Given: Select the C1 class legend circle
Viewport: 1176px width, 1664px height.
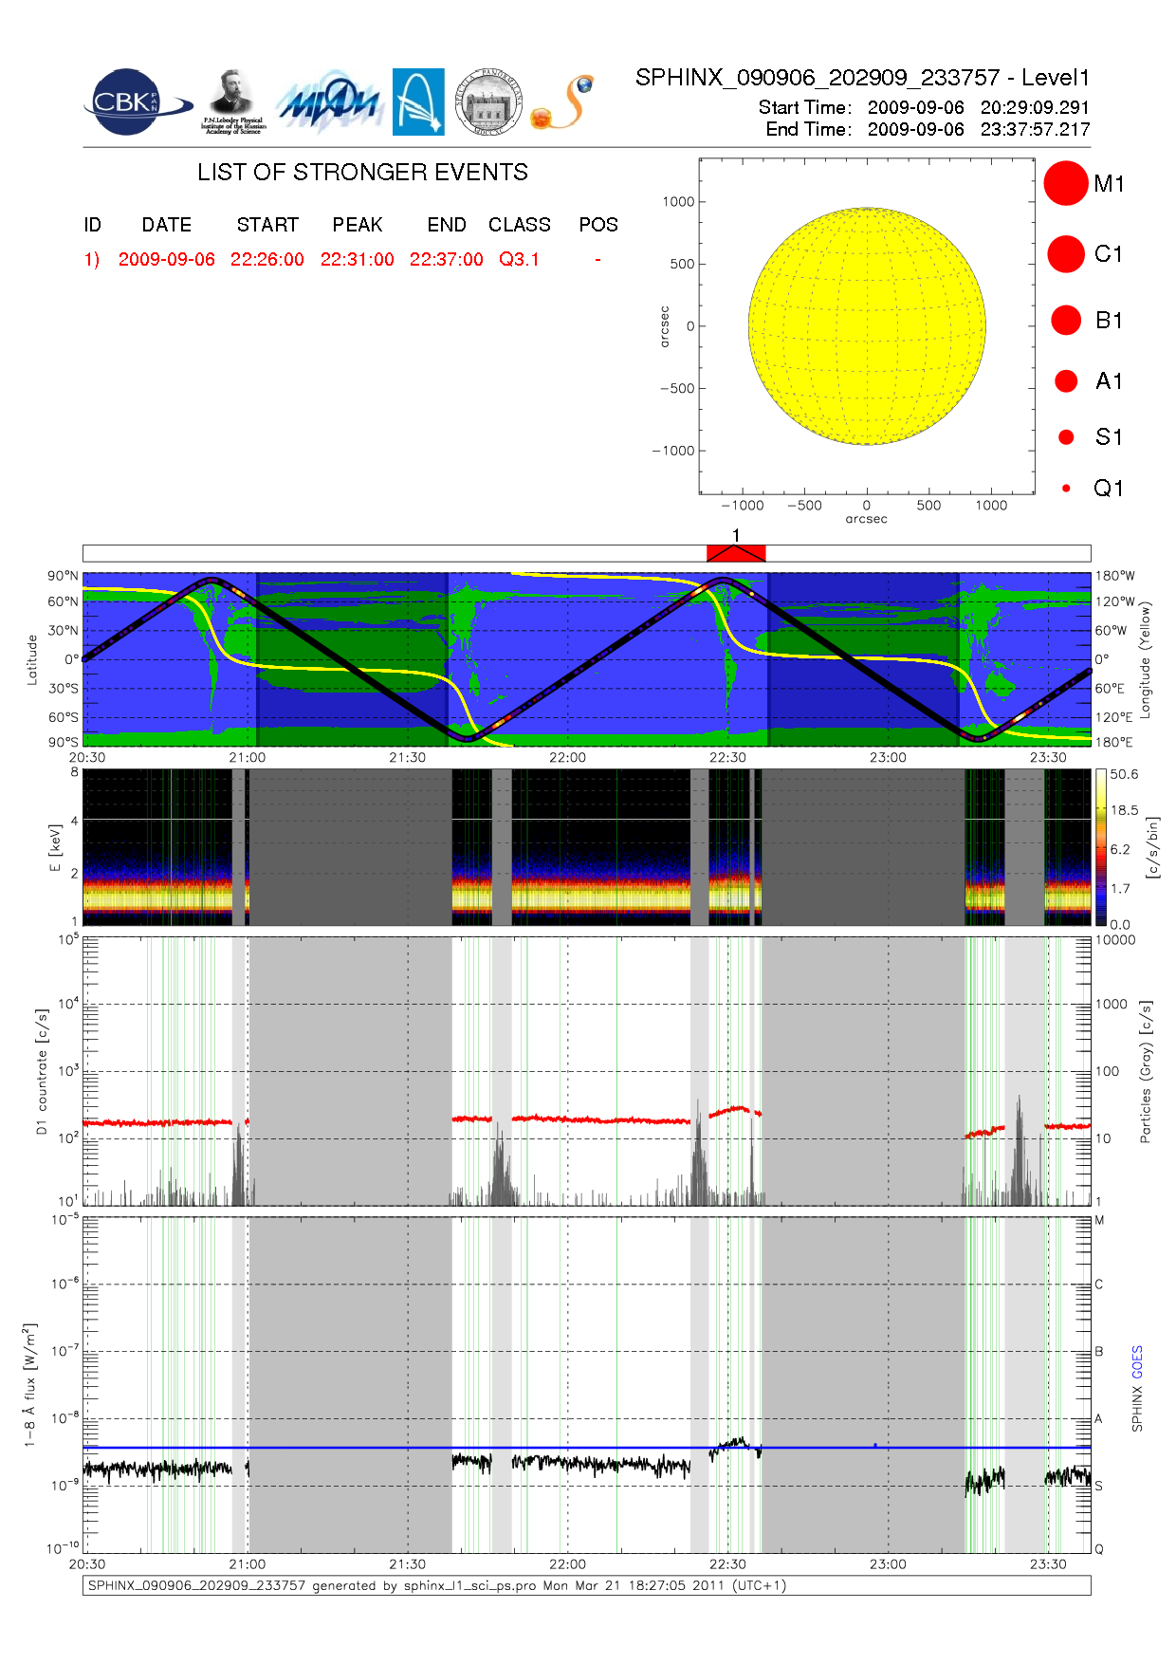Looking at the screenshot, I should point(1065,254).
